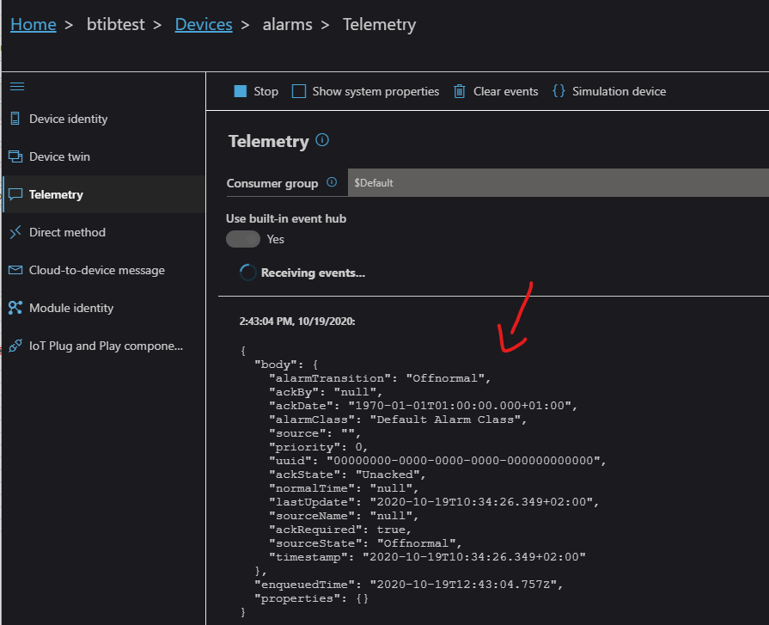The width and height of the screenshot is (769, 625).
Task: Open the Simulation device panel
Action: [x=608, y=91]
